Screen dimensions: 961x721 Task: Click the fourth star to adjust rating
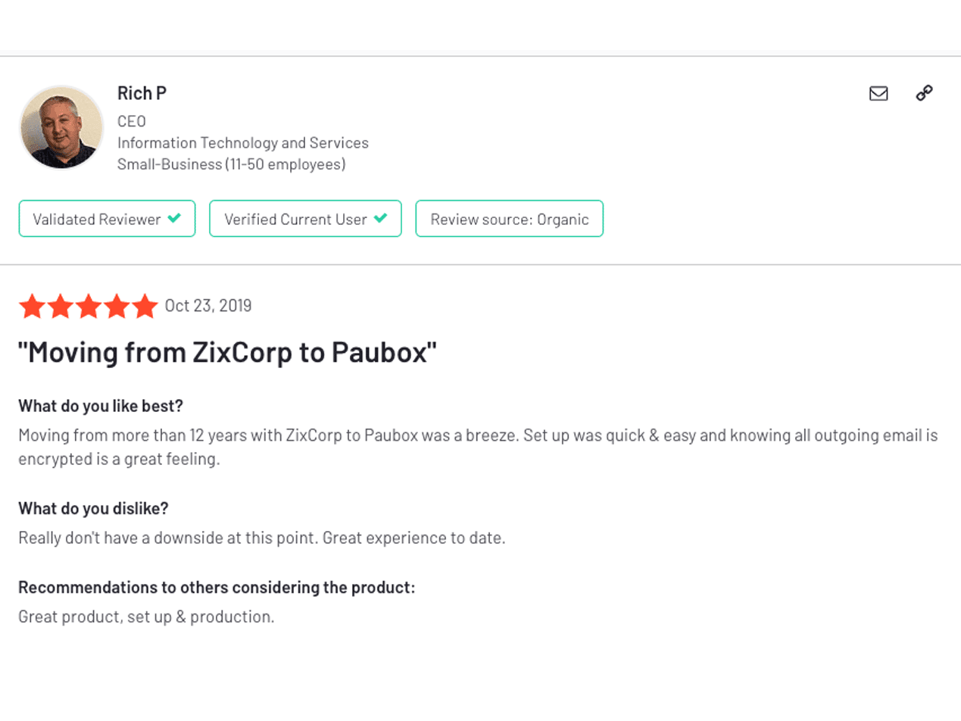pyautogui.click(x=116, y=306)
